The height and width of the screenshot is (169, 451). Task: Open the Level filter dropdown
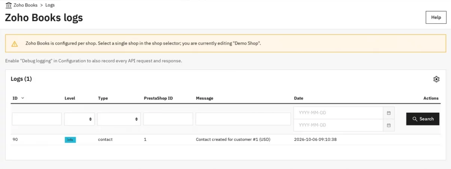(x=80, y=119)
